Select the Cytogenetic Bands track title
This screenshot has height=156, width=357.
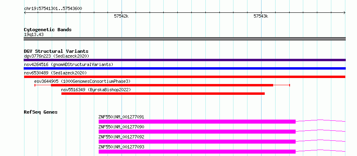pyautogui.click(x=48, y=30)
